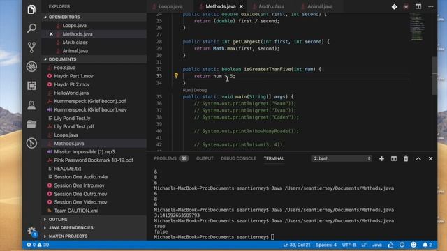Open the Output panel tab
The width and height of the screenshot is (447, 251).
(x=205, y=158)
